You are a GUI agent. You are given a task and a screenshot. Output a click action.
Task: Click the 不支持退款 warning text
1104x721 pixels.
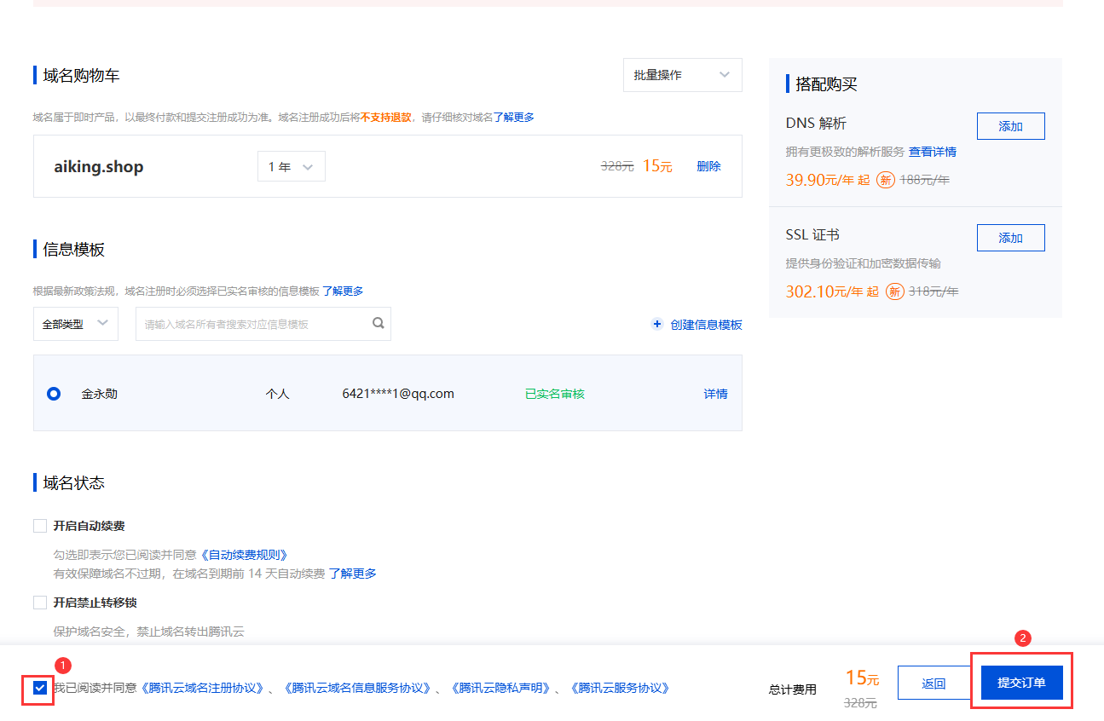386,117
